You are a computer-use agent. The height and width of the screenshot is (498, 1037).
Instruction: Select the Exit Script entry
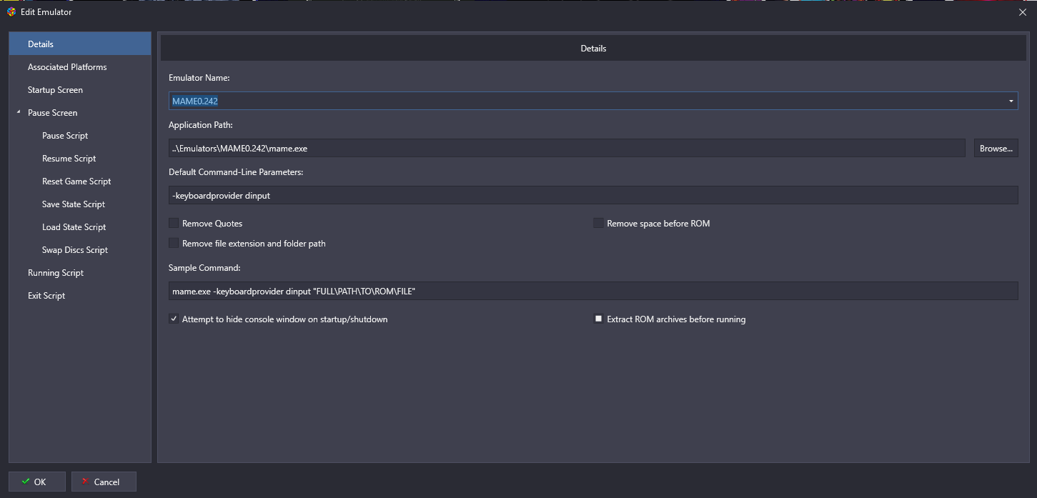click(x=46, y=296)
